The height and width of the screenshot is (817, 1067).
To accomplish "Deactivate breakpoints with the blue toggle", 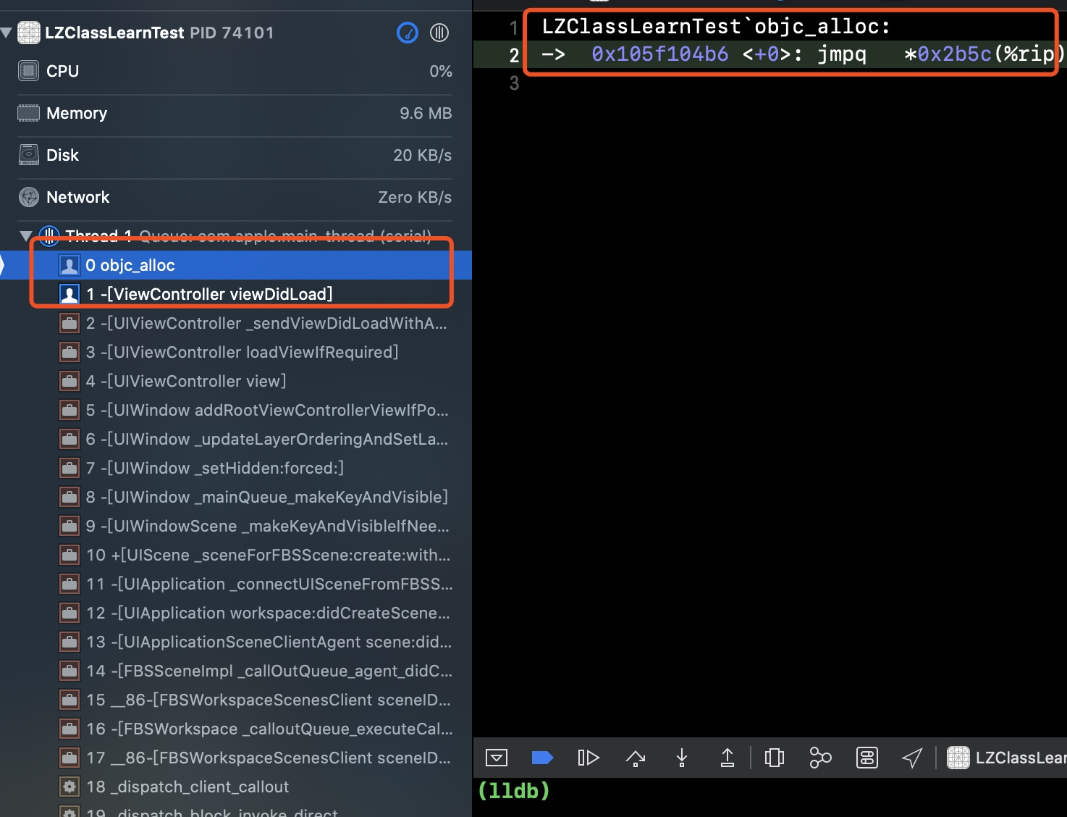I will click(542, 758).
